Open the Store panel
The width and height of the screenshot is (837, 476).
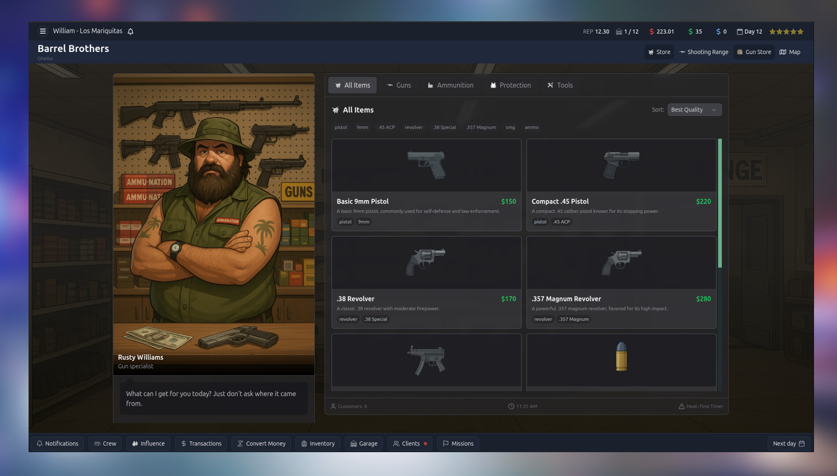(x=659, y=52)
